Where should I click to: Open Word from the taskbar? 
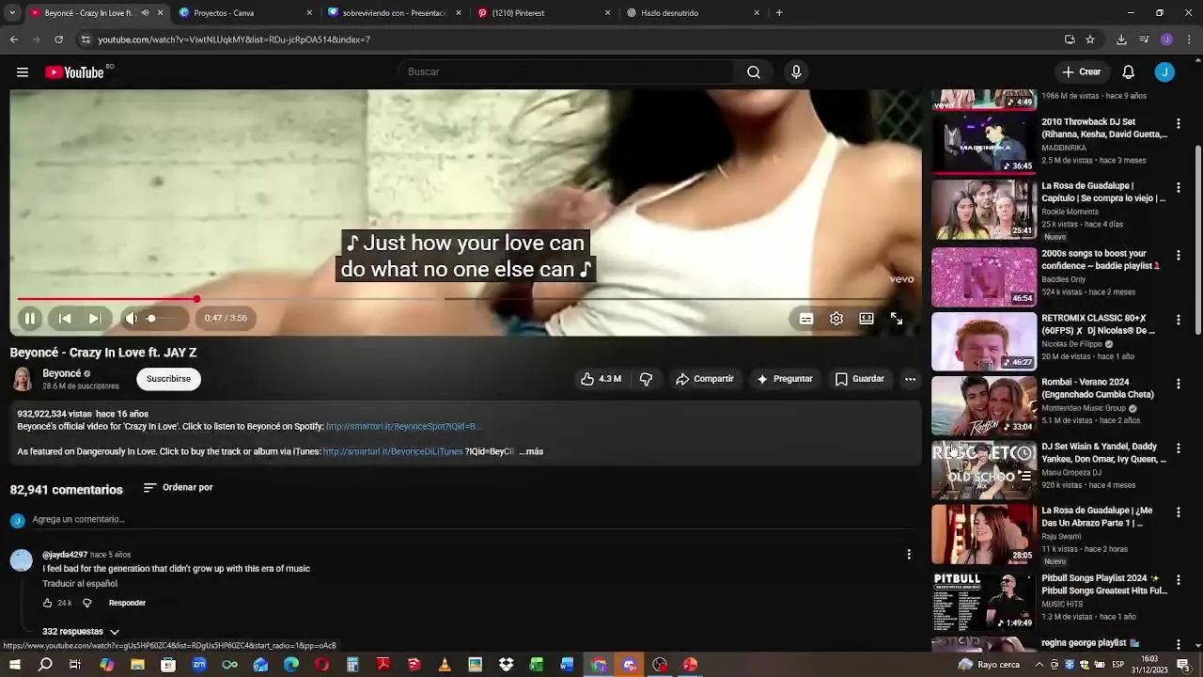pos(567,665)
